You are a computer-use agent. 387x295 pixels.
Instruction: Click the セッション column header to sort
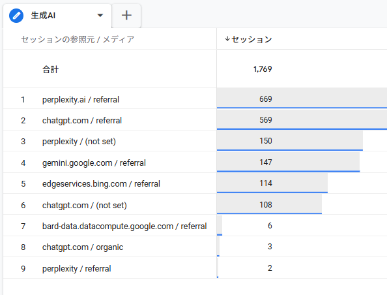coord(251,39)
